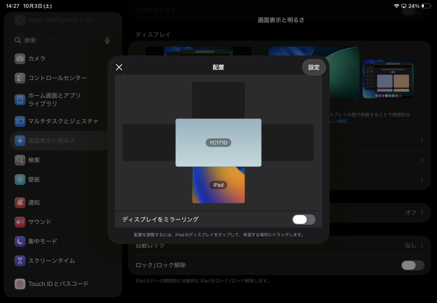Open first chevron row behind dialog
Viewport: 437px width, 303px height.
[x=422, y=141]
